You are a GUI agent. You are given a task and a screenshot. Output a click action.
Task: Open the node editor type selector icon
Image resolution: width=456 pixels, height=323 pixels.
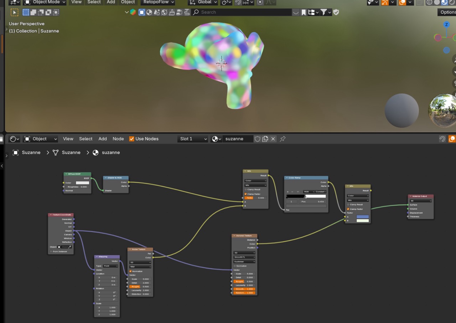tap(14, 139)
